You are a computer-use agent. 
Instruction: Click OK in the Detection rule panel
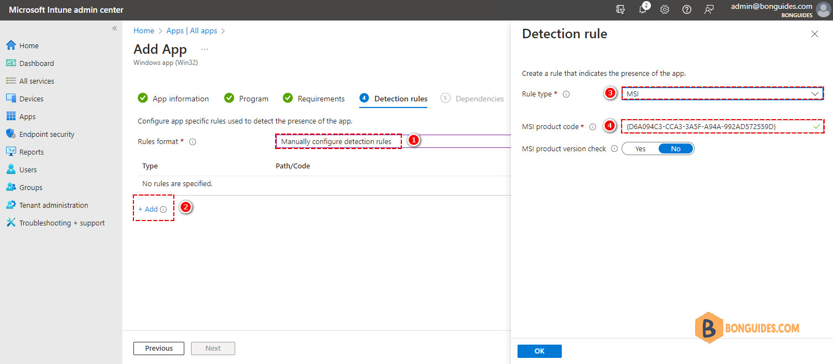click(x=540, y=351)
